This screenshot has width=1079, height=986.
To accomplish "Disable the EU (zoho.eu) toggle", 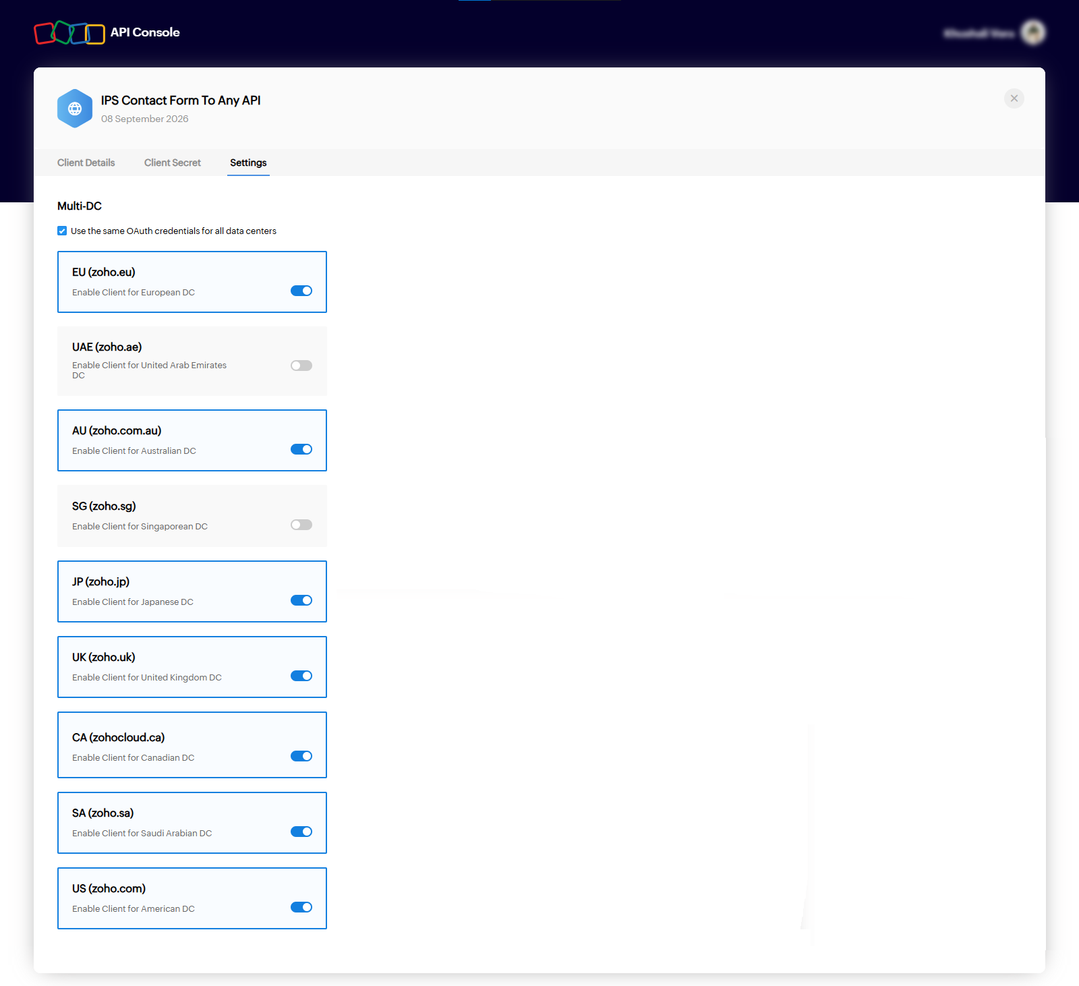I will (301, 291).
